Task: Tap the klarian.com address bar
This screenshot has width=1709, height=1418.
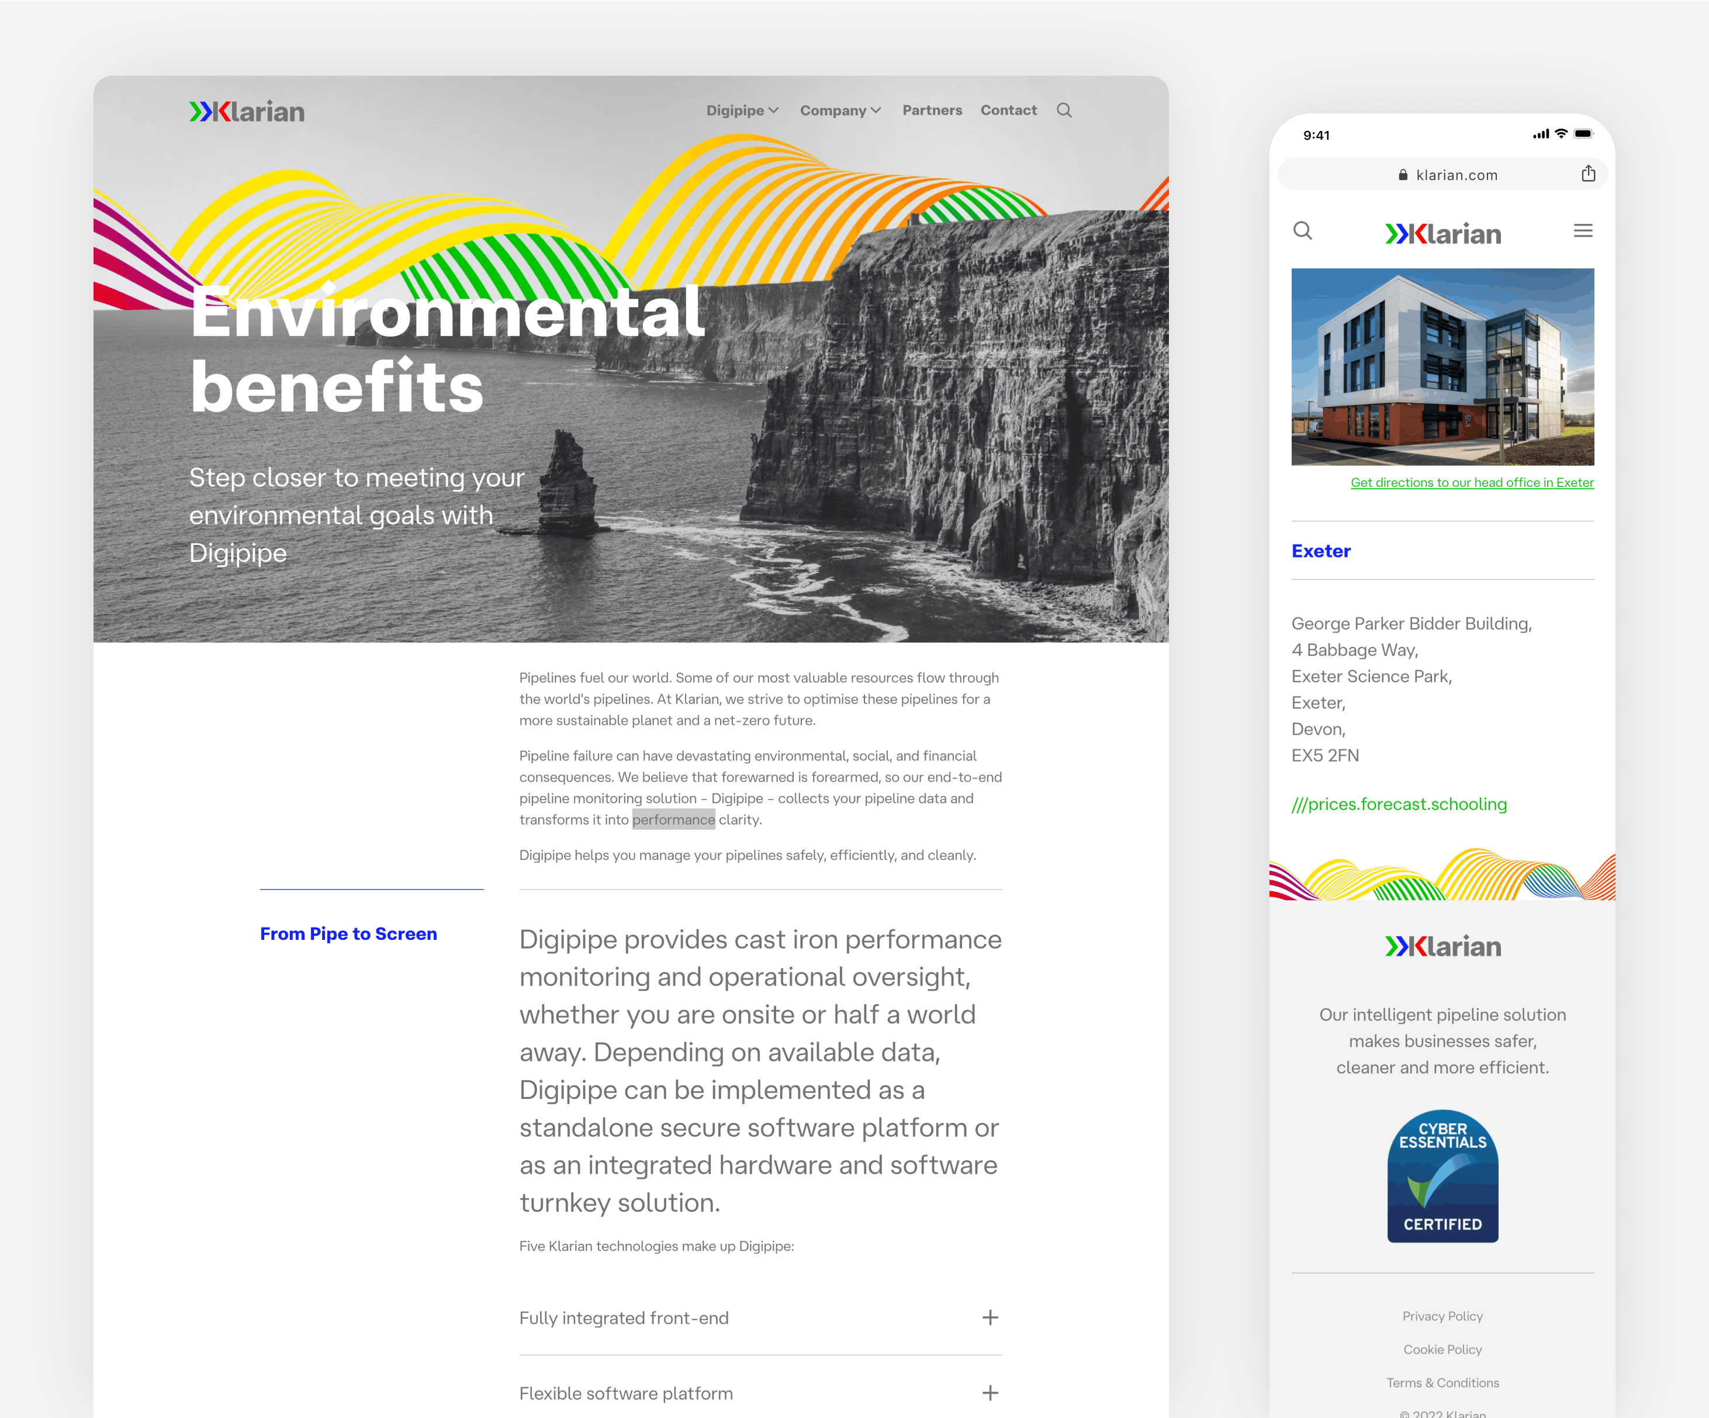Action: pos(1442,174)
